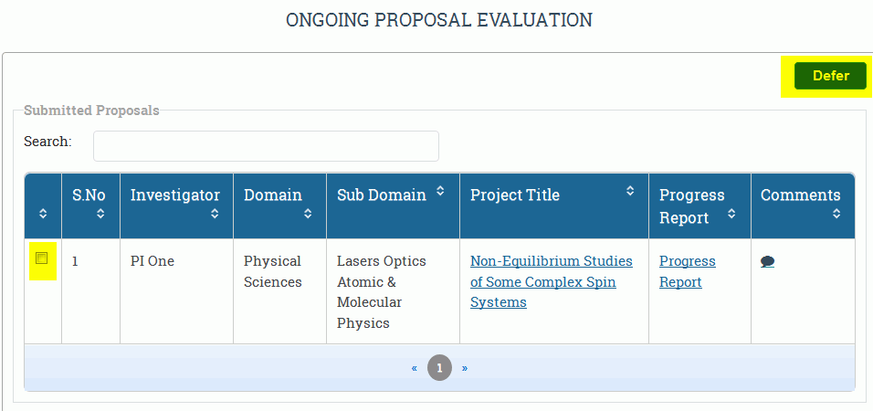Open the comment bubble icon for PI One
This screenshot has width=873, height=411.
click(767, 262)
